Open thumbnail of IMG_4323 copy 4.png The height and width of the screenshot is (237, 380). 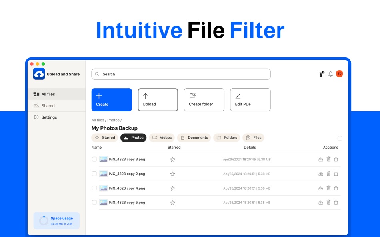coord(103,188)
